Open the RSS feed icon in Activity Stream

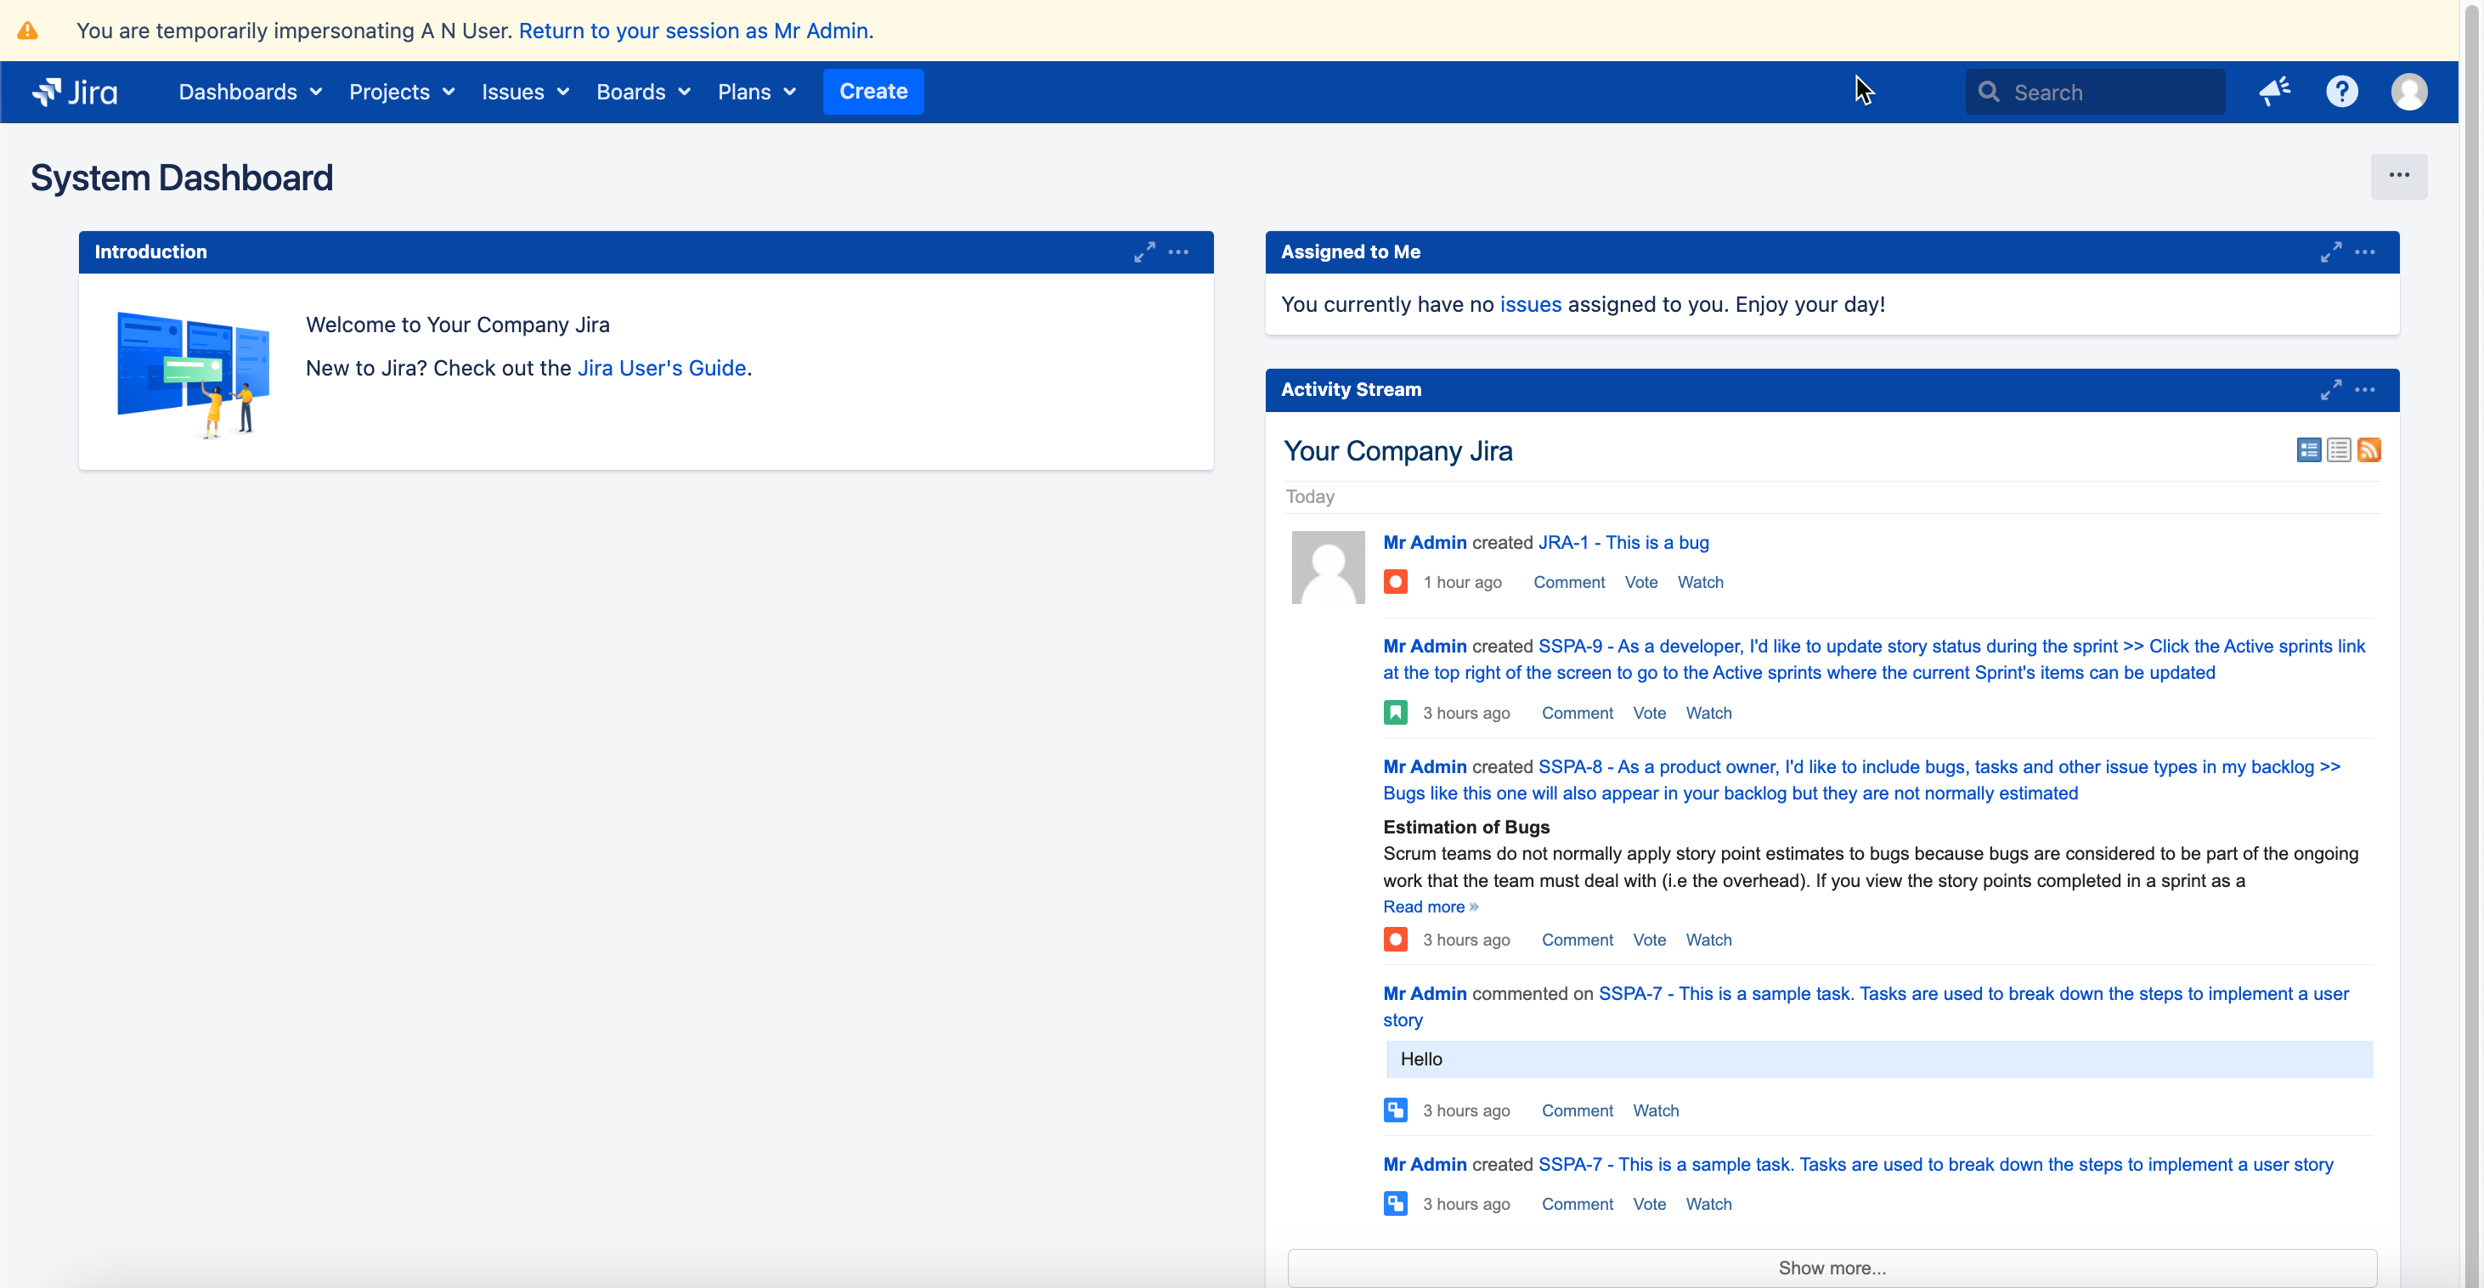pyautogui.click(x=2368, y=449)
